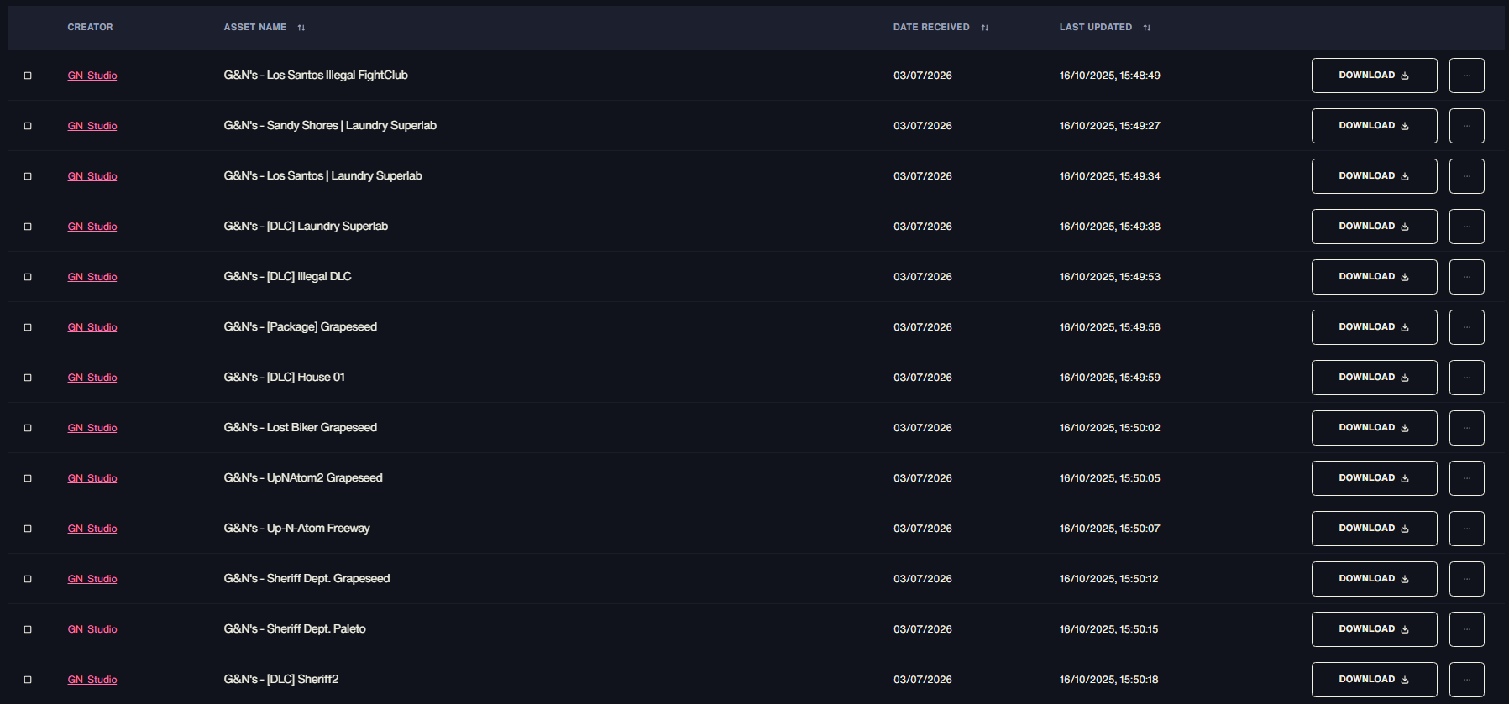
Task: Click last updated '16/10/2025, 15:48:49'
Action: click(x=1109, y=76)
